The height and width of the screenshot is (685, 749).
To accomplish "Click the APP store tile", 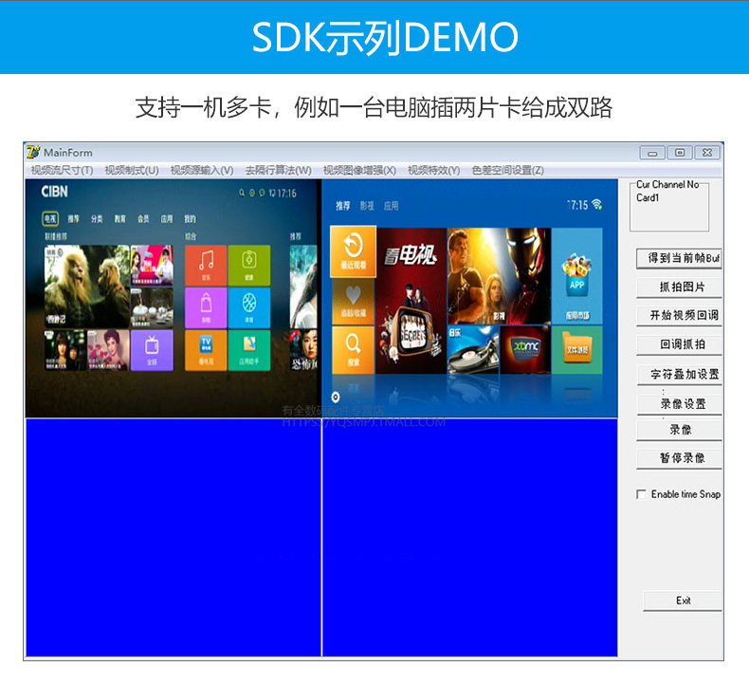I will click(576, 276).
